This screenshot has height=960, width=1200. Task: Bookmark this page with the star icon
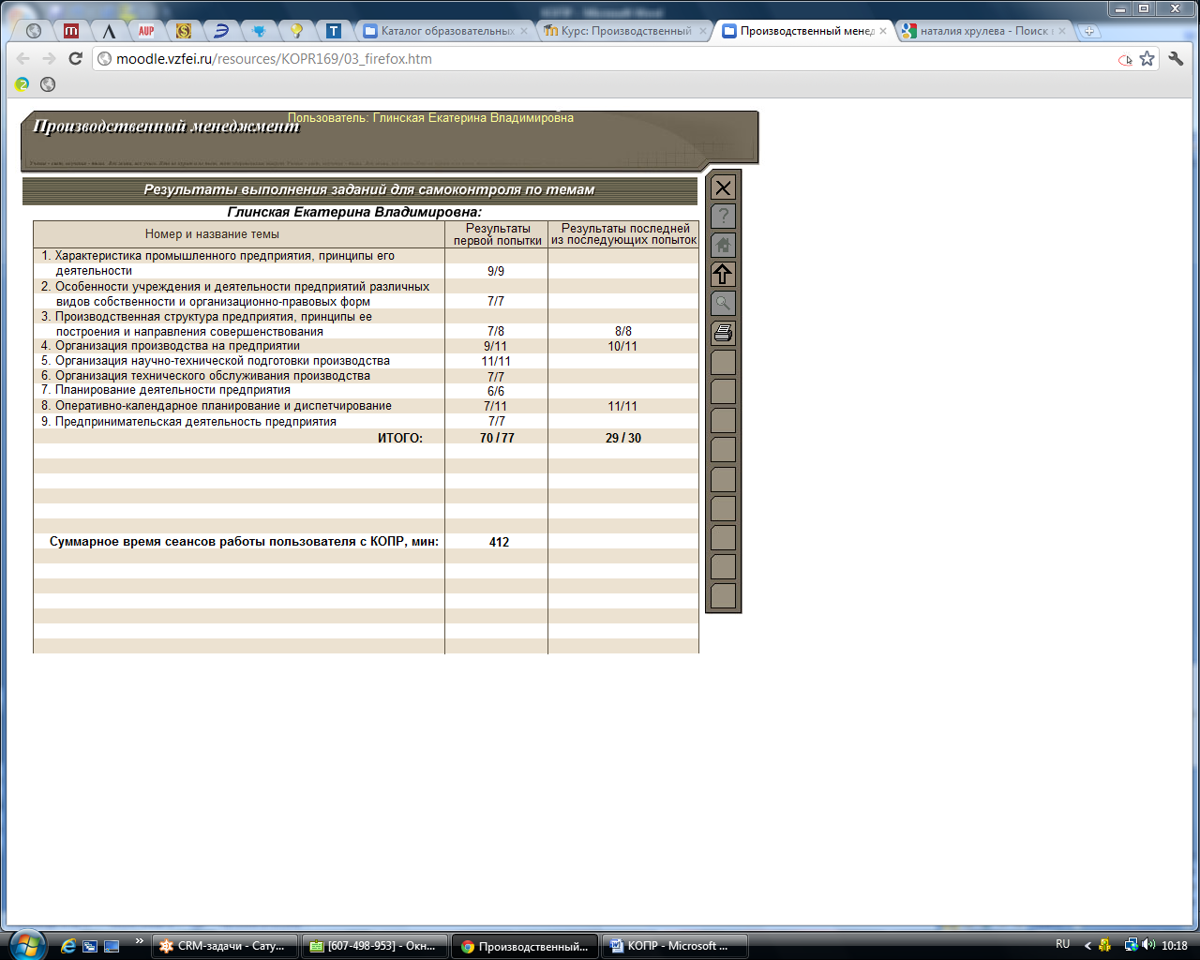click(x=1147, y=59)
